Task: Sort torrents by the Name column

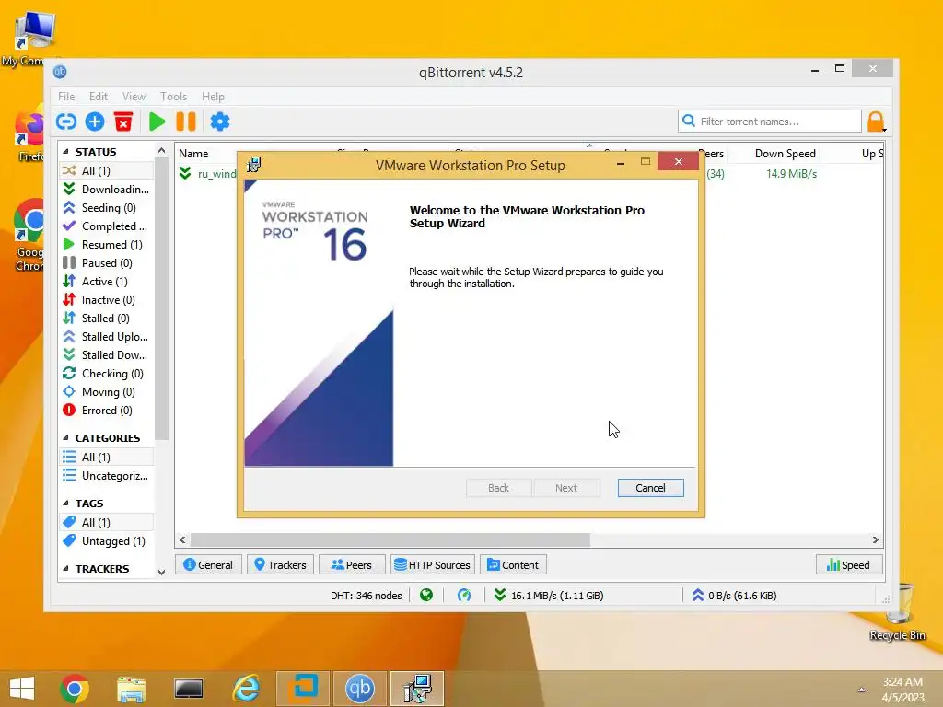Action: pos(193,154)
